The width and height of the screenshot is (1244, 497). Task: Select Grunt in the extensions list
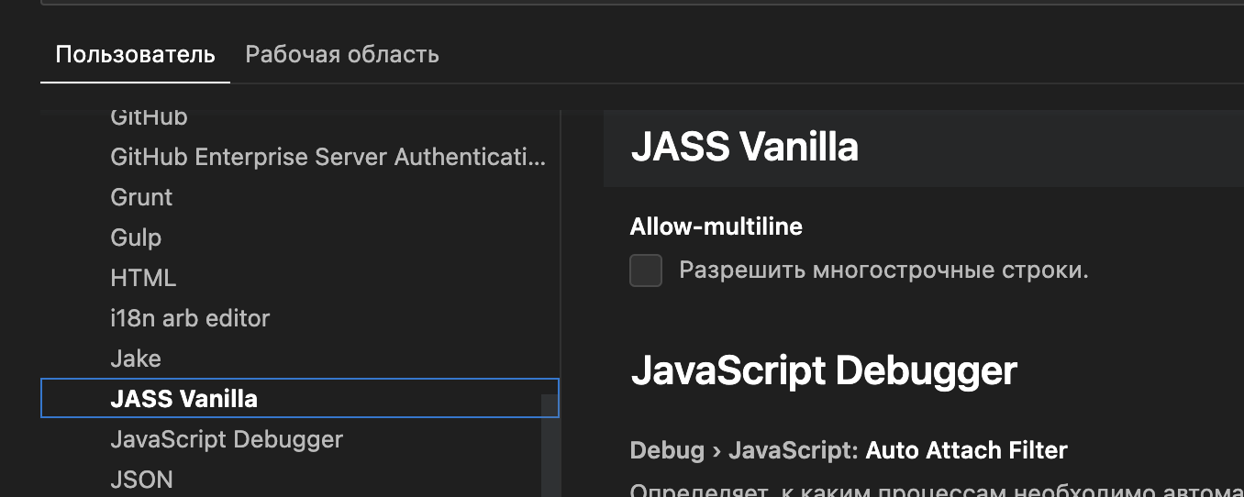point(141,197)
